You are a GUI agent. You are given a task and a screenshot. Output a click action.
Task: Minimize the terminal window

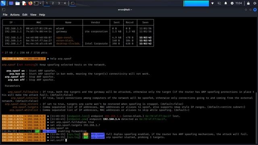(x=246, y=10)
